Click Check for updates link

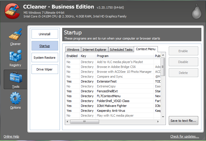(185, 136)
